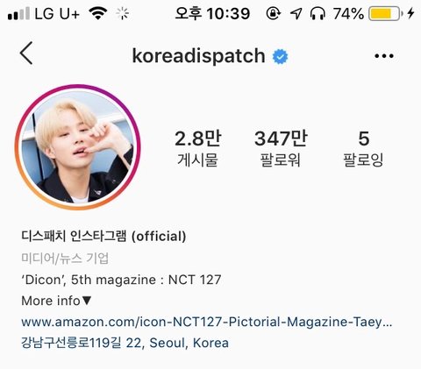Tap the location arrow status icon
Screen dimensions: 421x369
(296, 13)
